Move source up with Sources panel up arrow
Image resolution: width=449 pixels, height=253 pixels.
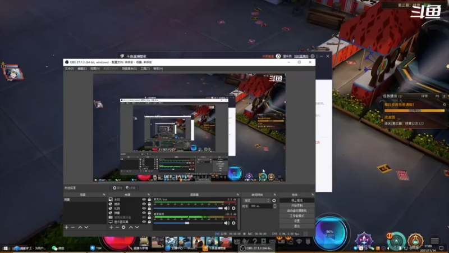tap(131, 227)
